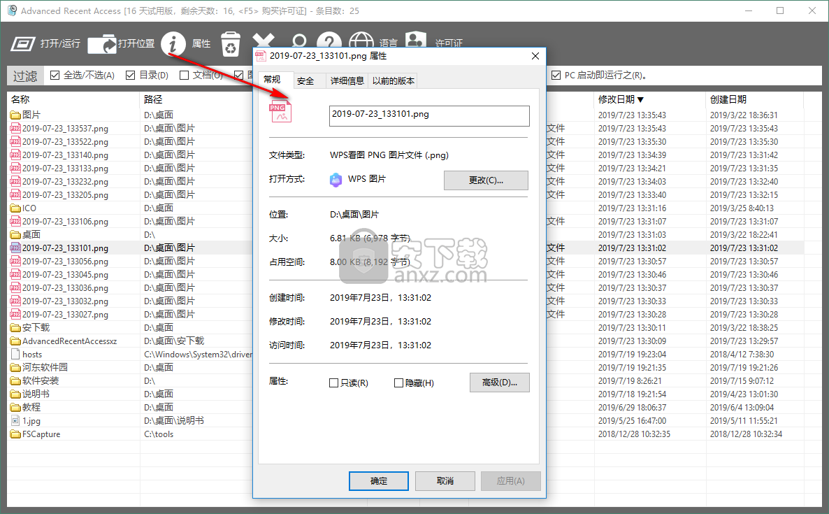Image resolution: width=829 pixels, height=514 pixels.
Task: Click the folder icon beside ICO
Action: [x=15, y=208]
